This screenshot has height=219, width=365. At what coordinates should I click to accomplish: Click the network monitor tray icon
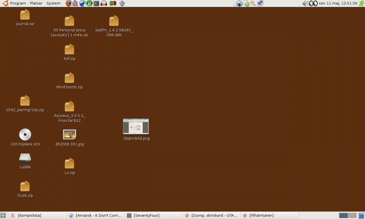tap(260, 3)
